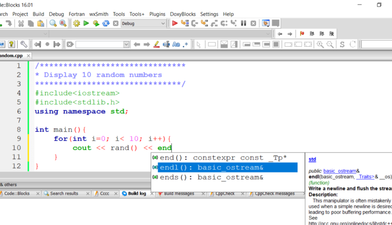The width and height of the screenshot is (392, 225).
Task: Toggle the debugging windows bug icon
Action: coord(266,23)
